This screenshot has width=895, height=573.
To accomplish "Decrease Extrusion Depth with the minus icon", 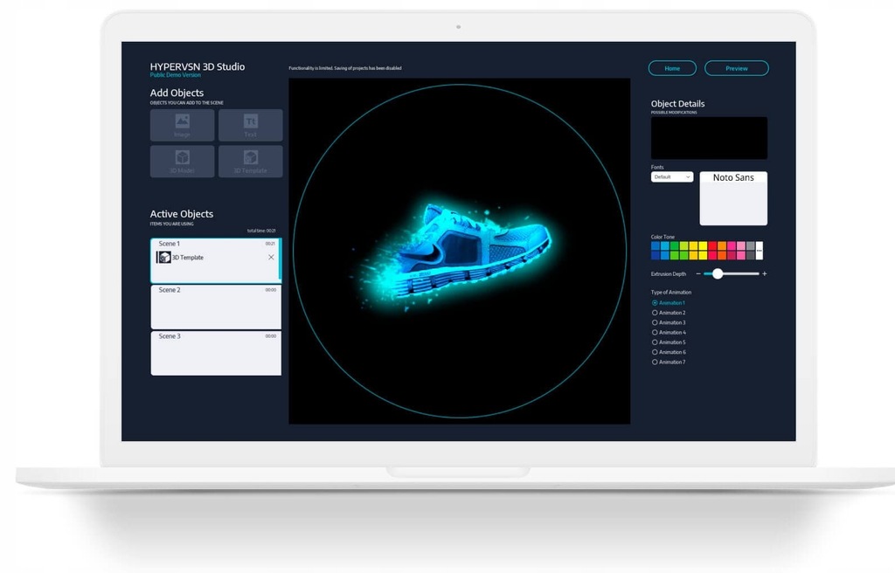I will (698, 274).
